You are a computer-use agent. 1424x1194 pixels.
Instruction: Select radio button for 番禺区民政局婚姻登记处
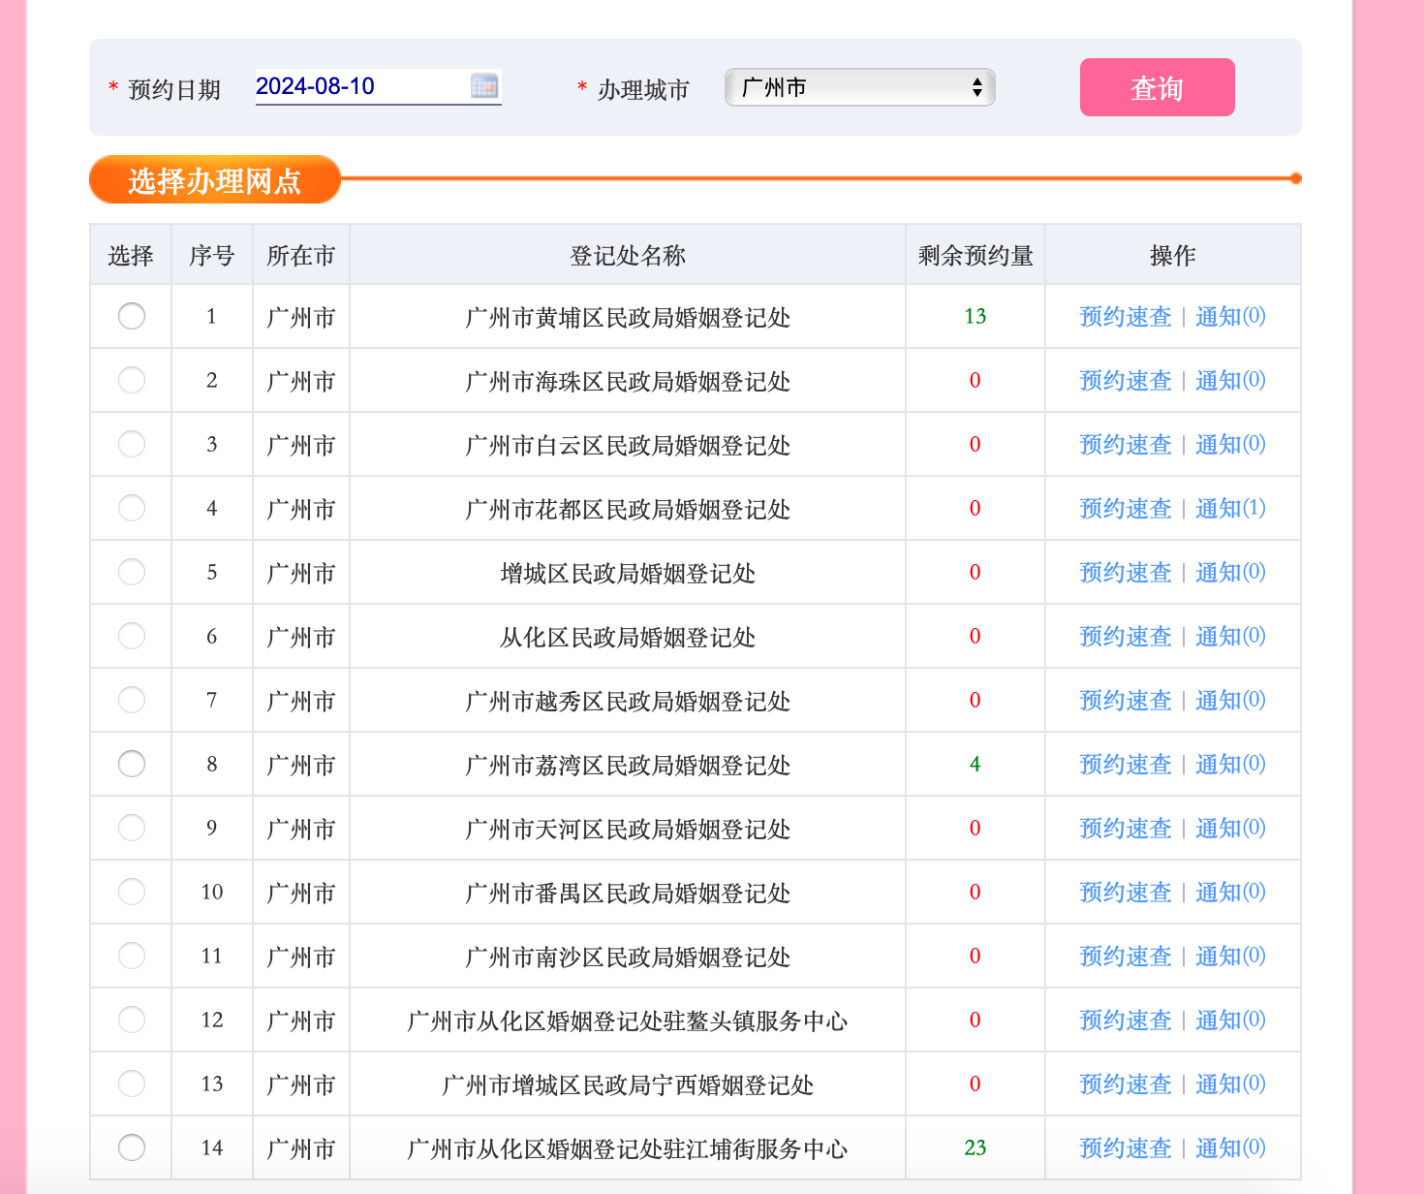pos(132,892)
